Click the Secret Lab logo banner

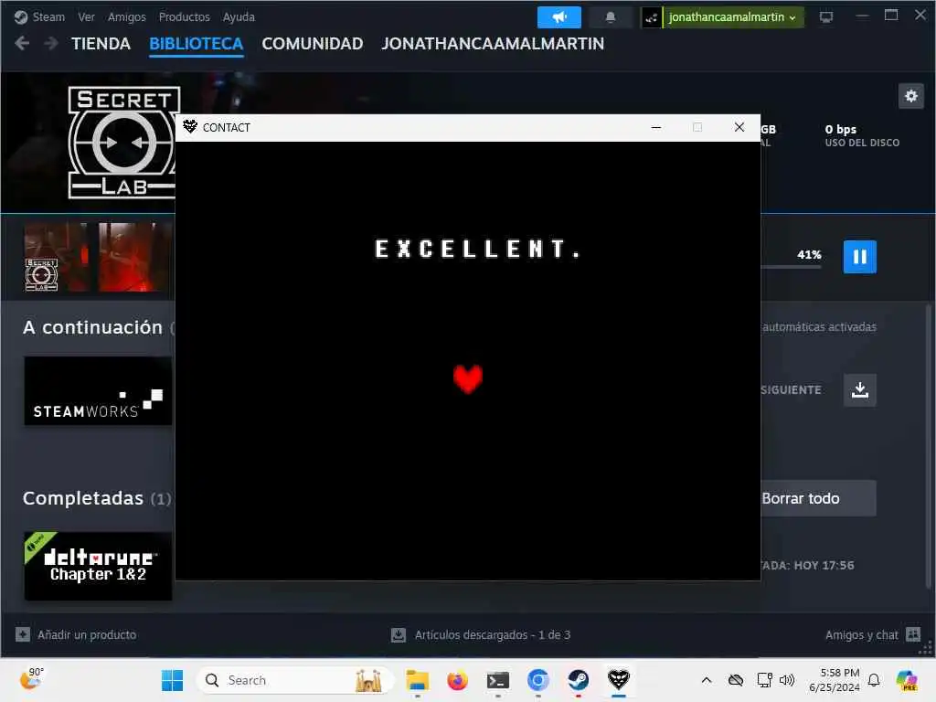point(122,143)
